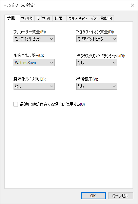Expand the 最適化ライブラリ dropdown
The height and width of the screenshot is (204, 138).
[34, 86]
